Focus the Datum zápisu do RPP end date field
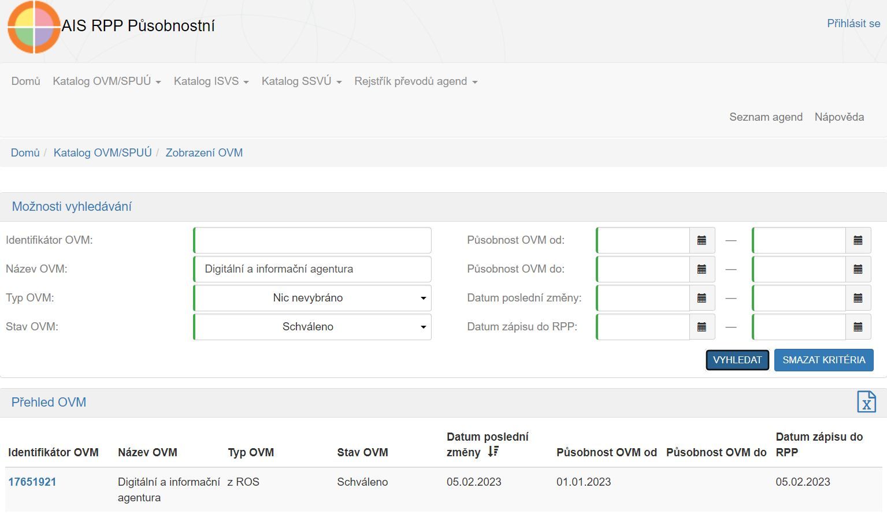The height and width of the screenshot is (514, 887). point(799,327)
